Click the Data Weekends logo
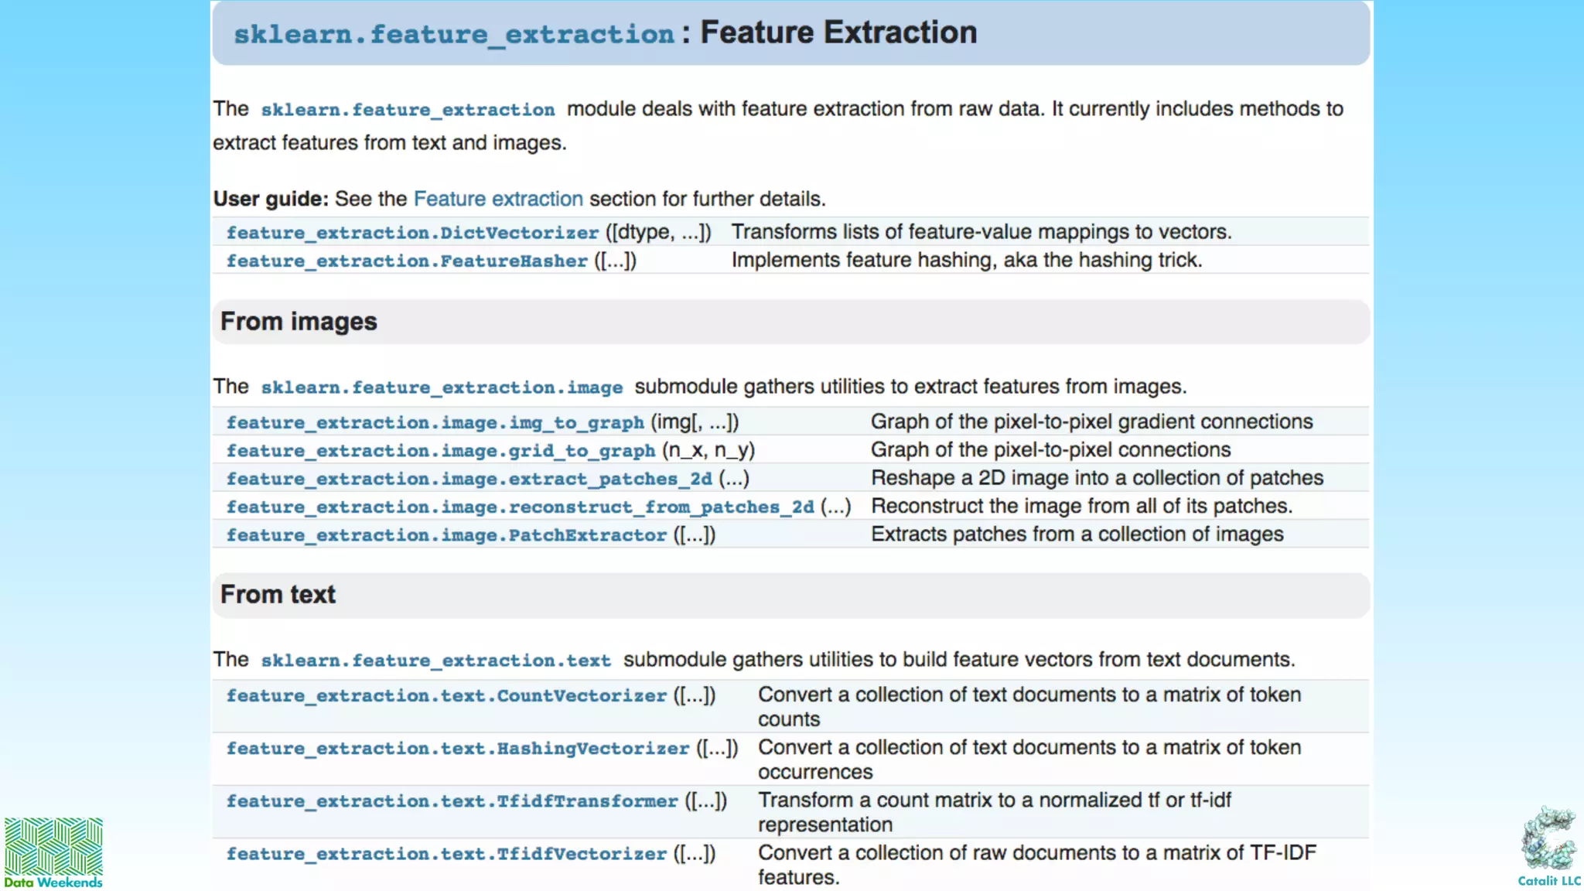Screen dimensions: 1584x891 [53, 852]
